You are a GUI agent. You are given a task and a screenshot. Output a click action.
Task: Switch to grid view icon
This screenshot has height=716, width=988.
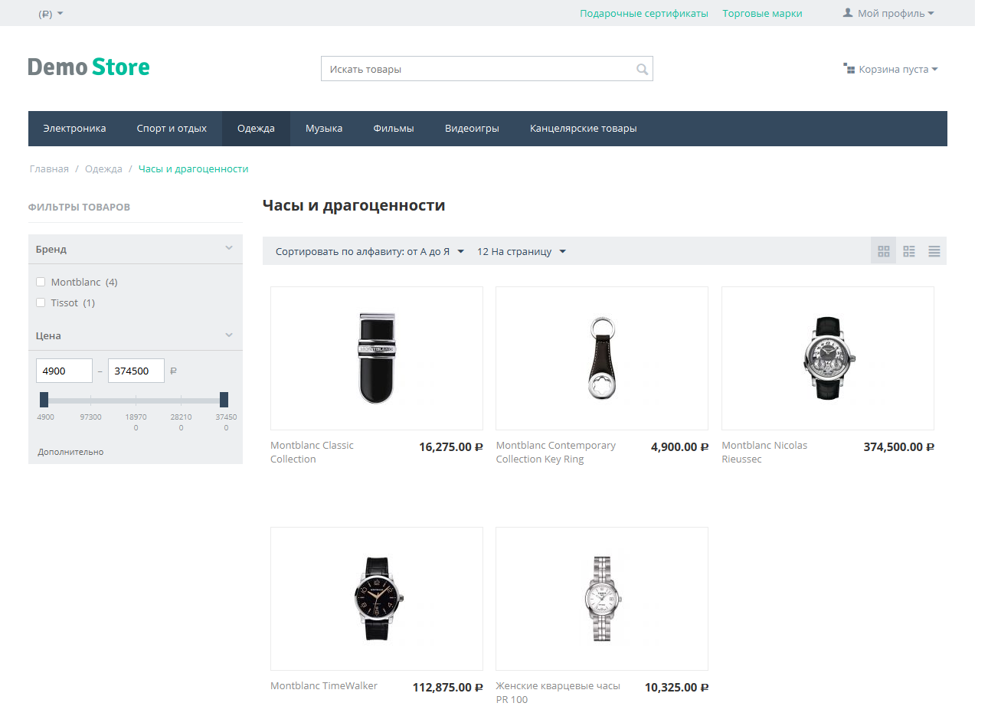pos(884,251)
